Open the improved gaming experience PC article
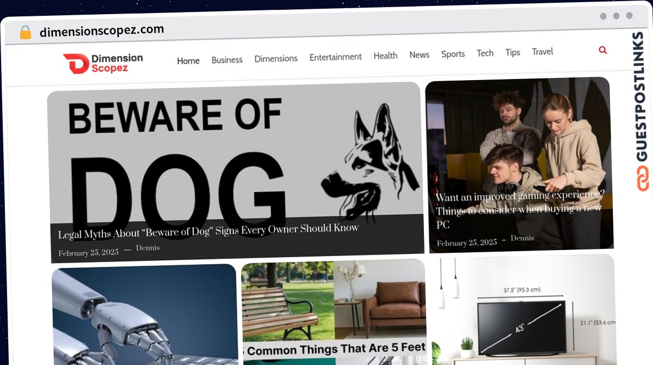This screenshot has width=653, height=365. 520,209
